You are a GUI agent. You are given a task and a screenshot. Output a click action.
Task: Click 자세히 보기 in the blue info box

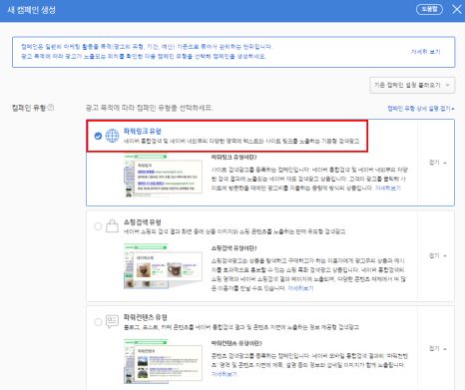(x=426, y=52)
